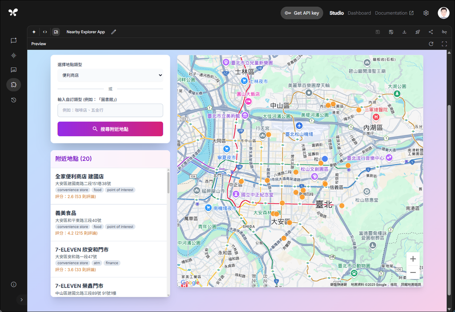Click the 大湖公園 park map icon
Viewport: 455px width, 312px height.
click(x=397, y=93)
